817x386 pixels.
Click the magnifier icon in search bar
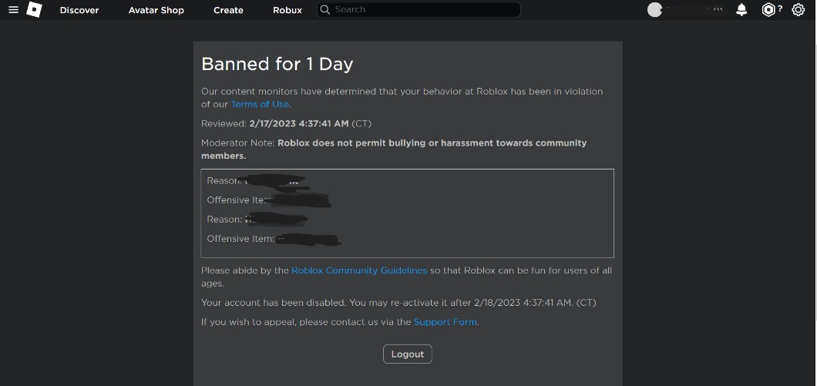point(325,10)
